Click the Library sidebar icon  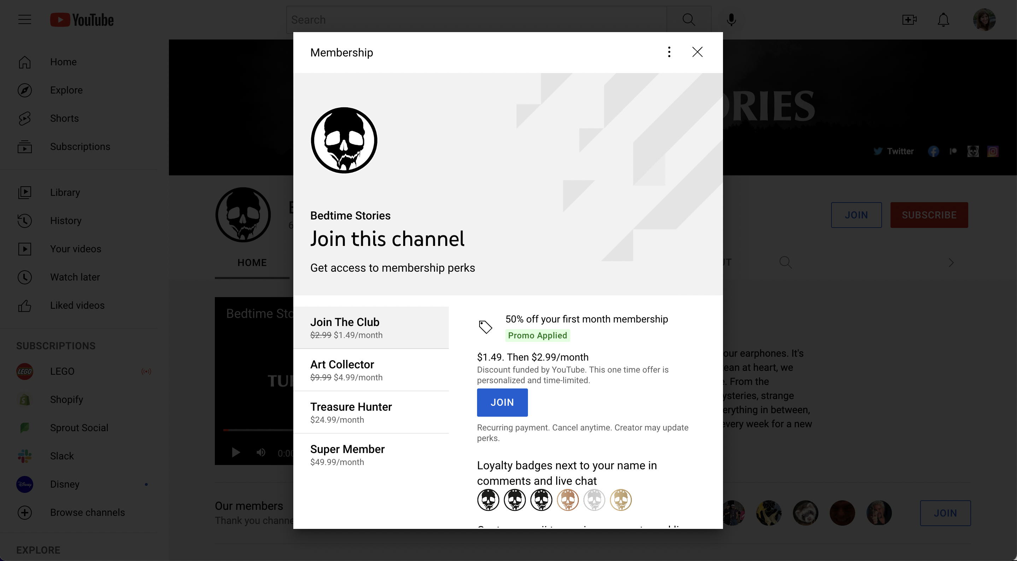click(24, 192)
